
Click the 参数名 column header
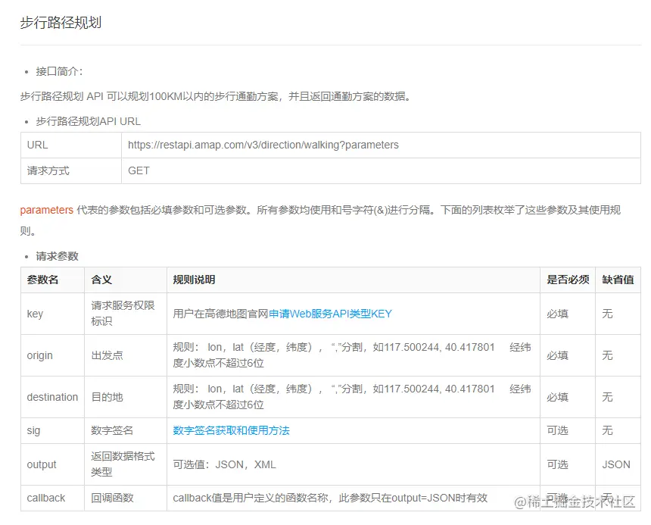coord(52,280)
